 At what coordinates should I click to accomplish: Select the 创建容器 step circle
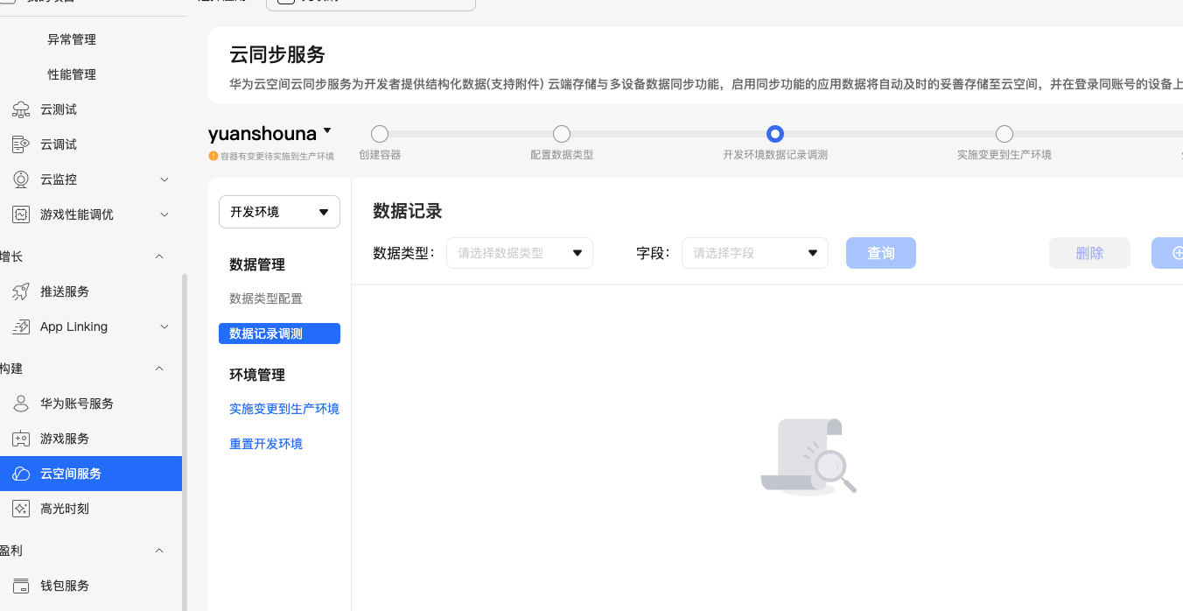(380, 134)
